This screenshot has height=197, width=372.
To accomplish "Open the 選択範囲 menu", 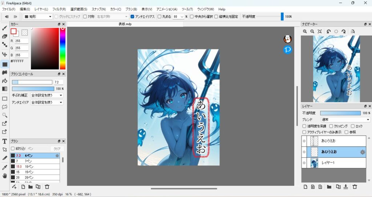I will [x=79, y=9].
